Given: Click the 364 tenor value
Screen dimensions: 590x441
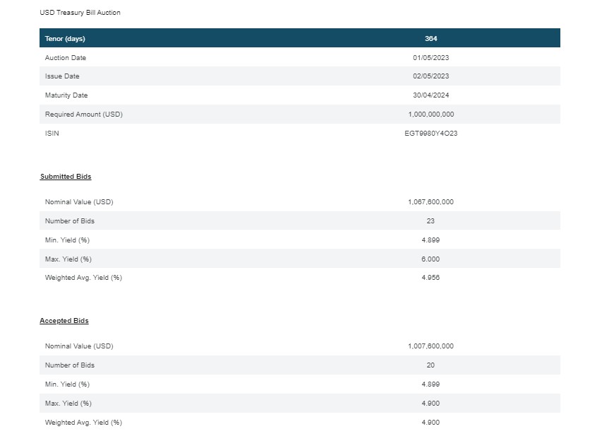Looking at the screenshot, I should [x=431, y=38].
